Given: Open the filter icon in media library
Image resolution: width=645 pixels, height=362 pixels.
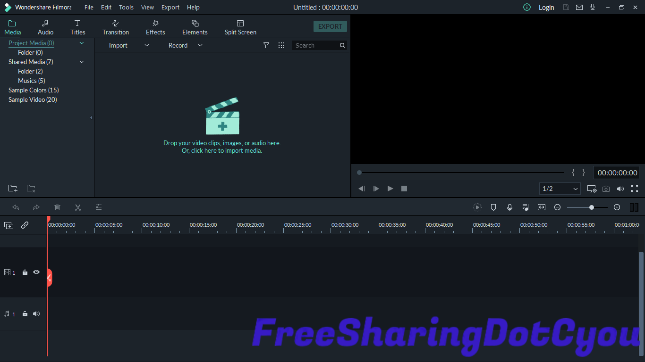Looking at the screenshot, I should (266, 45).
